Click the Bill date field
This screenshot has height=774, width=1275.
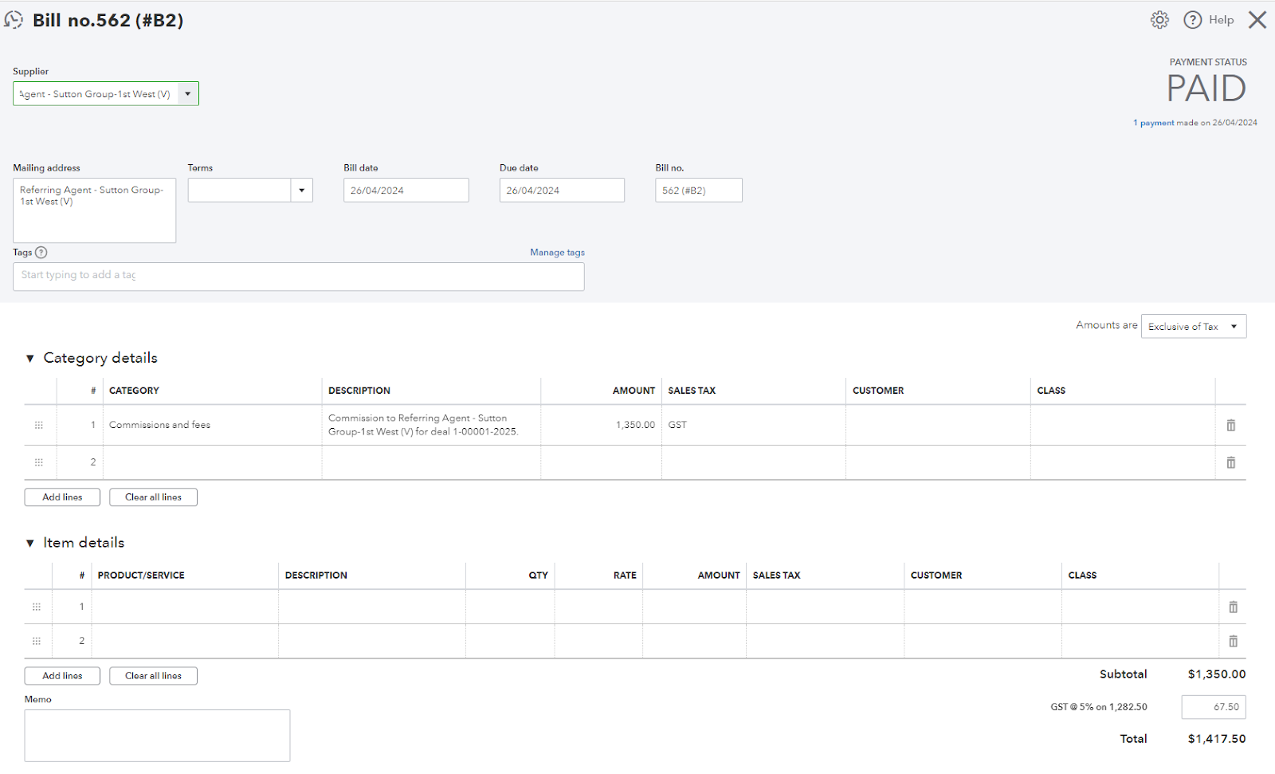point(406,191)
